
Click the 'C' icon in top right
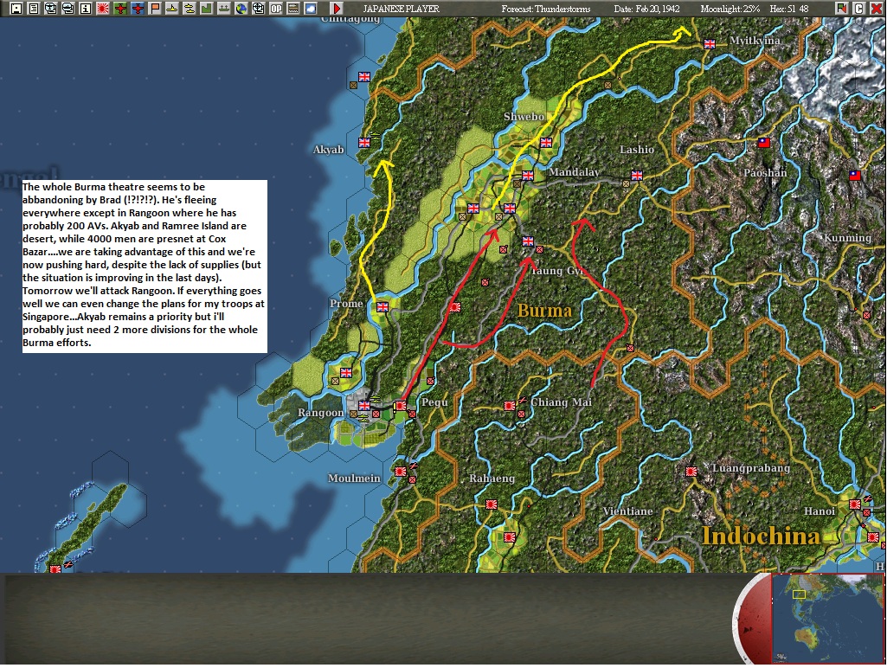(x=858, y=9)
